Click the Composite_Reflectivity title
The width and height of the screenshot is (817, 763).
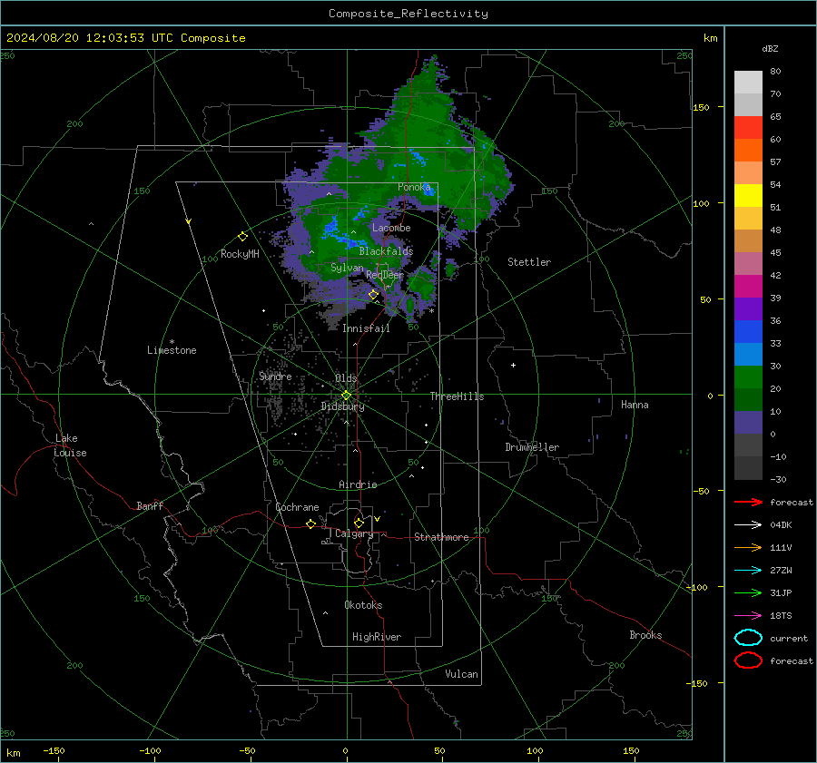(408, 14)
